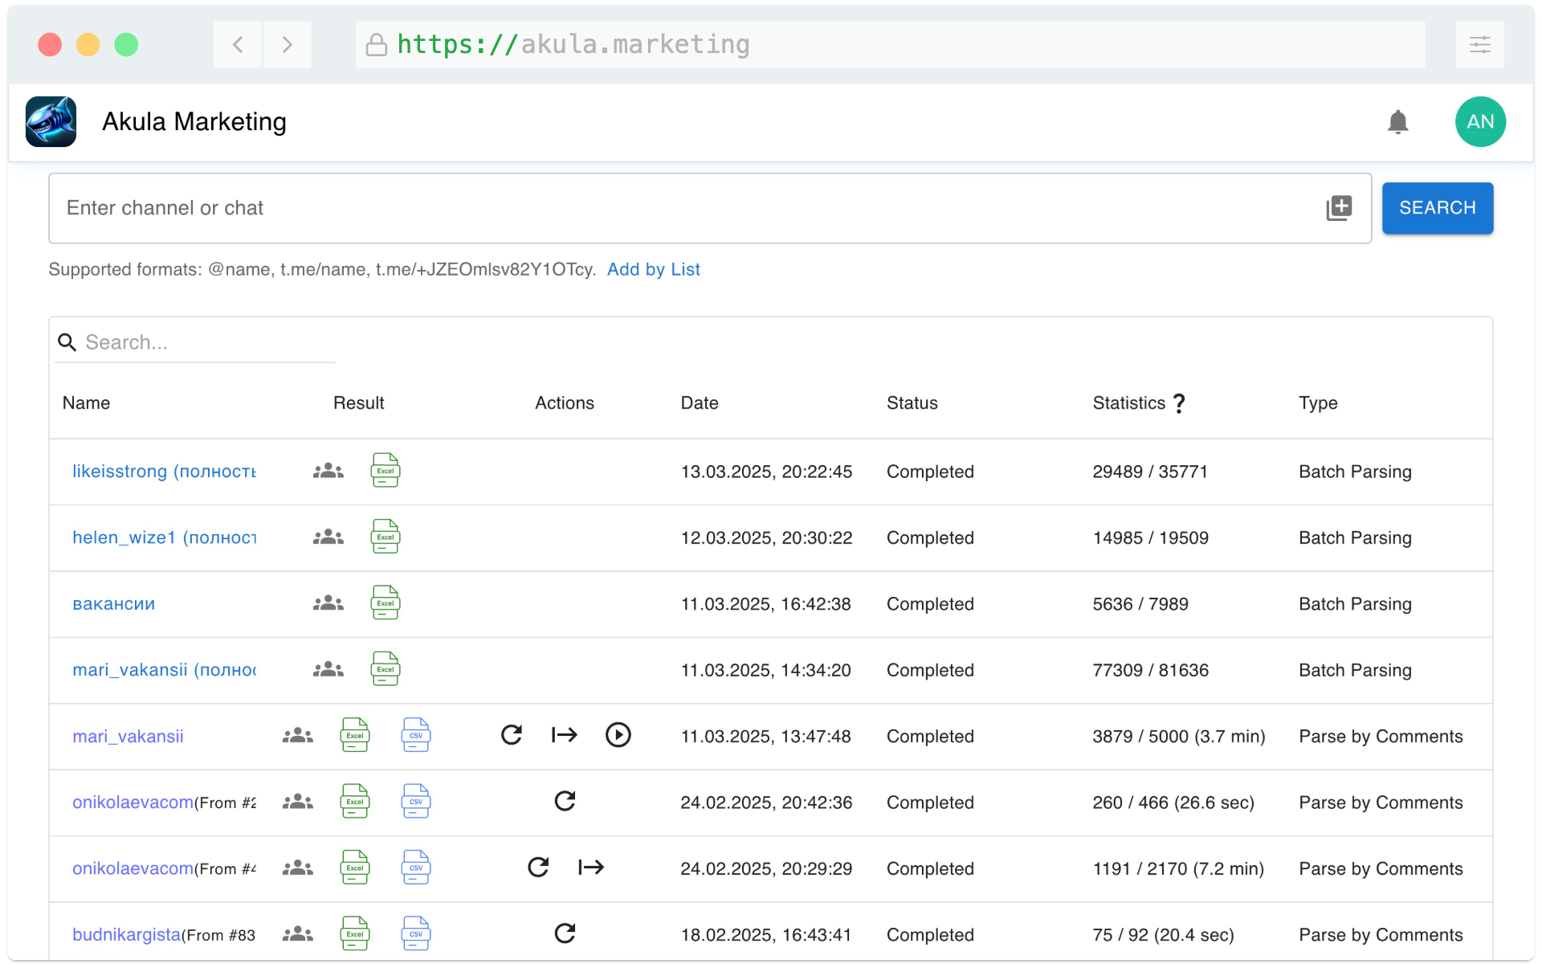Image resolution: width=1542 pixels, height=964 pixels.
Task: Download Excel for mari_vakansii 14:34:20 row
Action: [x=385, y=669]
